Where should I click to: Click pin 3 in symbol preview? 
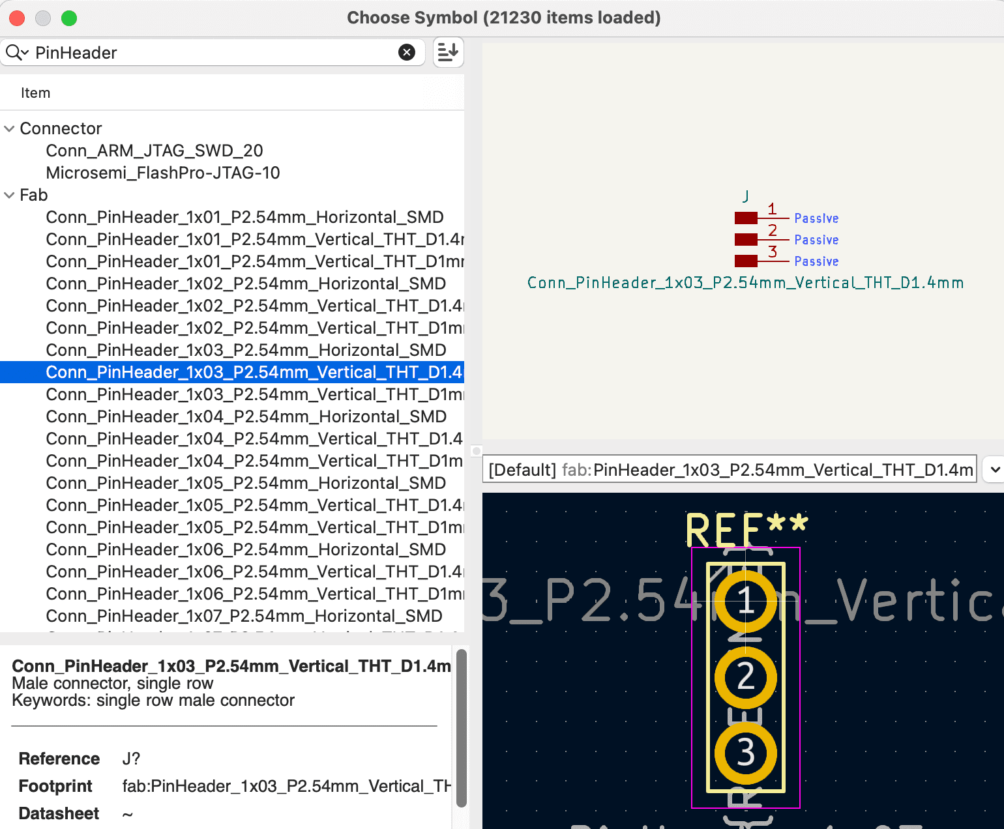point(761,260)
